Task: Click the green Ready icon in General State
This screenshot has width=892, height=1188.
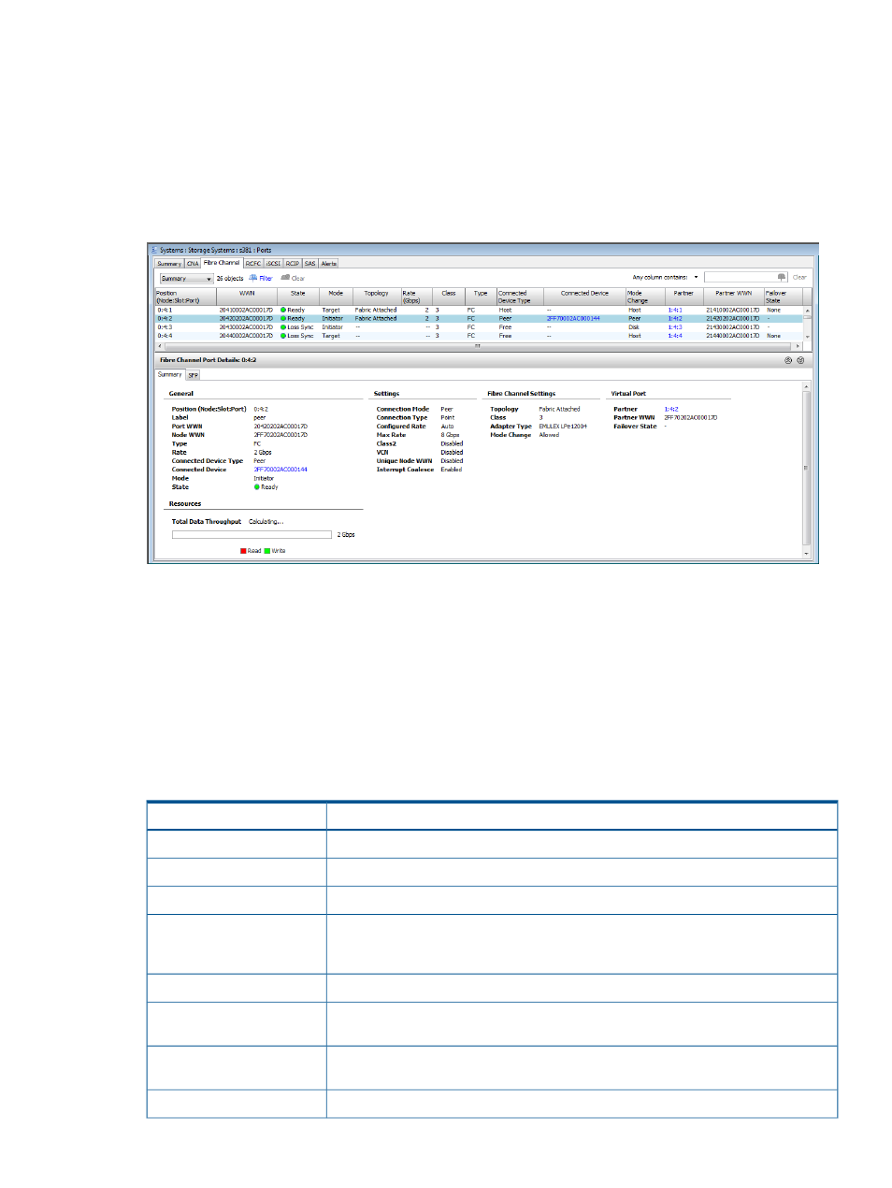Action: 257,487
